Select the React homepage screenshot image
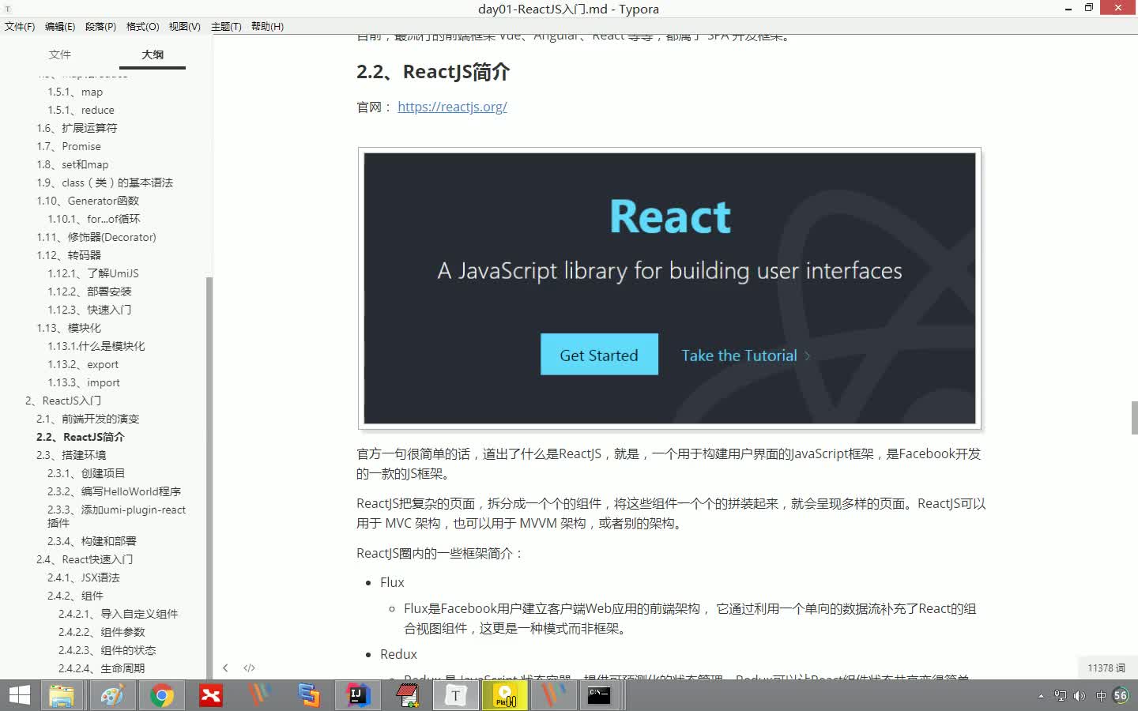Screen dimensions: 1138x711 [x=669, y=288]
